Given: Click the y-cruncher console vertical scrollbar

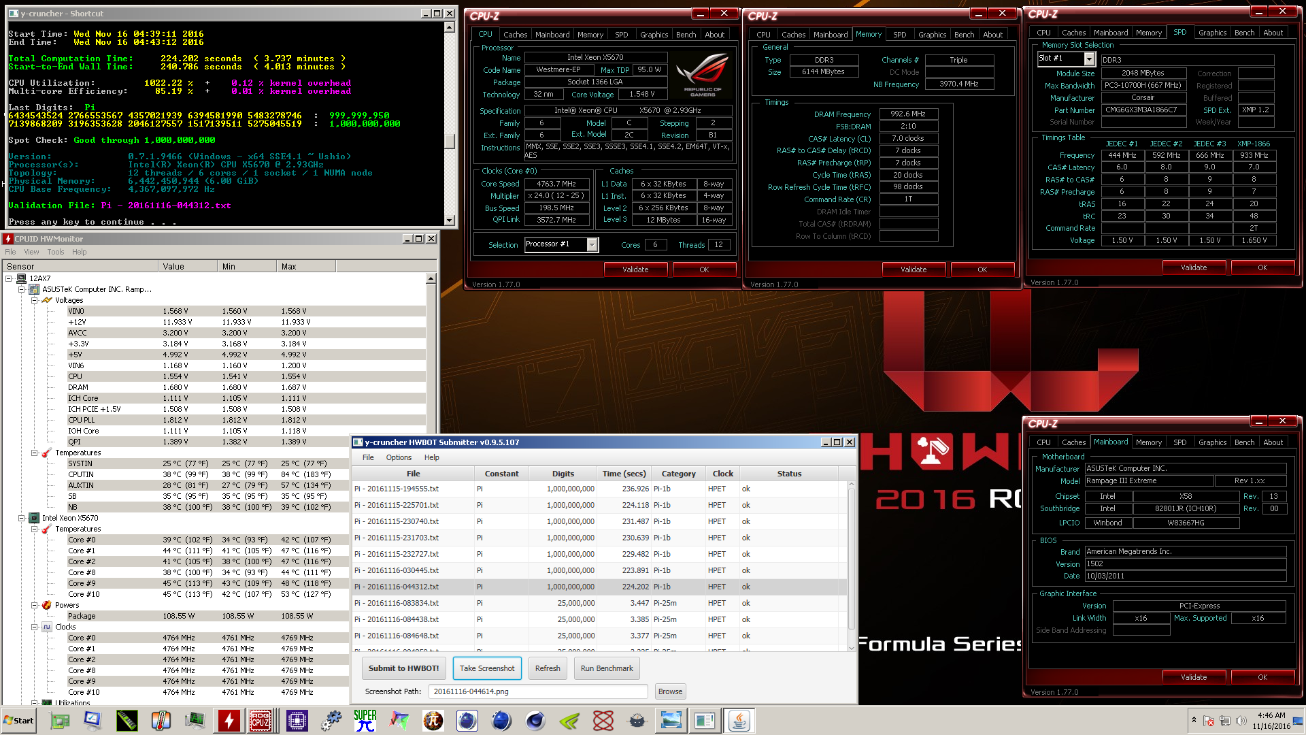Looking at the screenshot, I should pos(449,123).
